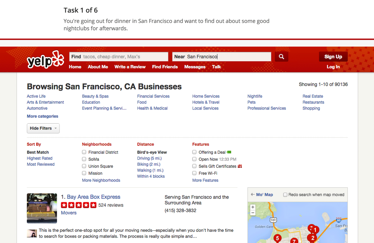Sort results by Highest Rated

coord(40,158)
